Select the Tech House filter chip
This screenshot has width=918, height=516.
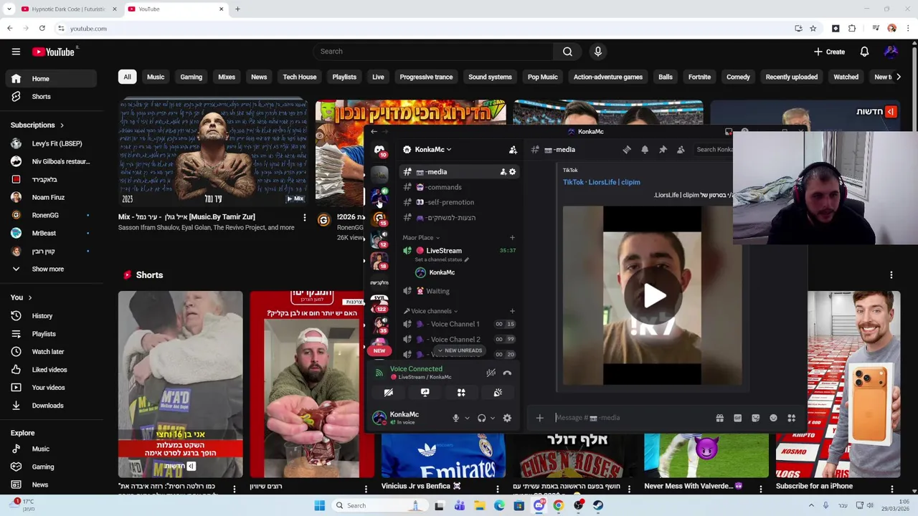click(299, 77)
